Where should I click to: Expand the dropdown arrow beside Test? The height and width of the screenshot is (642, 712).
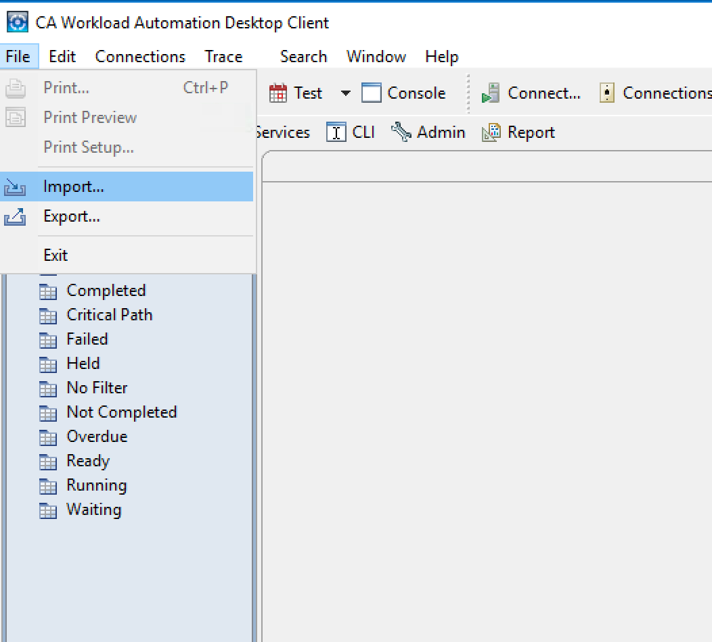[345, 93]
